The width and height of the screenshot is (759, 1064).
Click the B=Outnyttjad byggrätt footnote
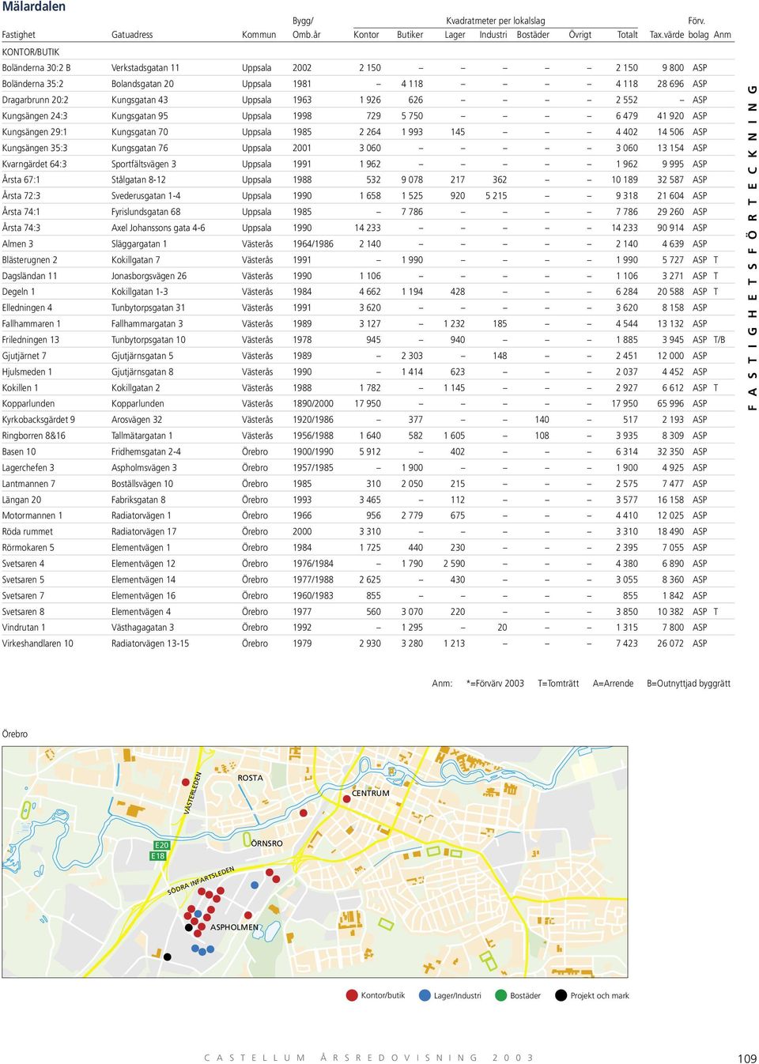coord(689,684)
